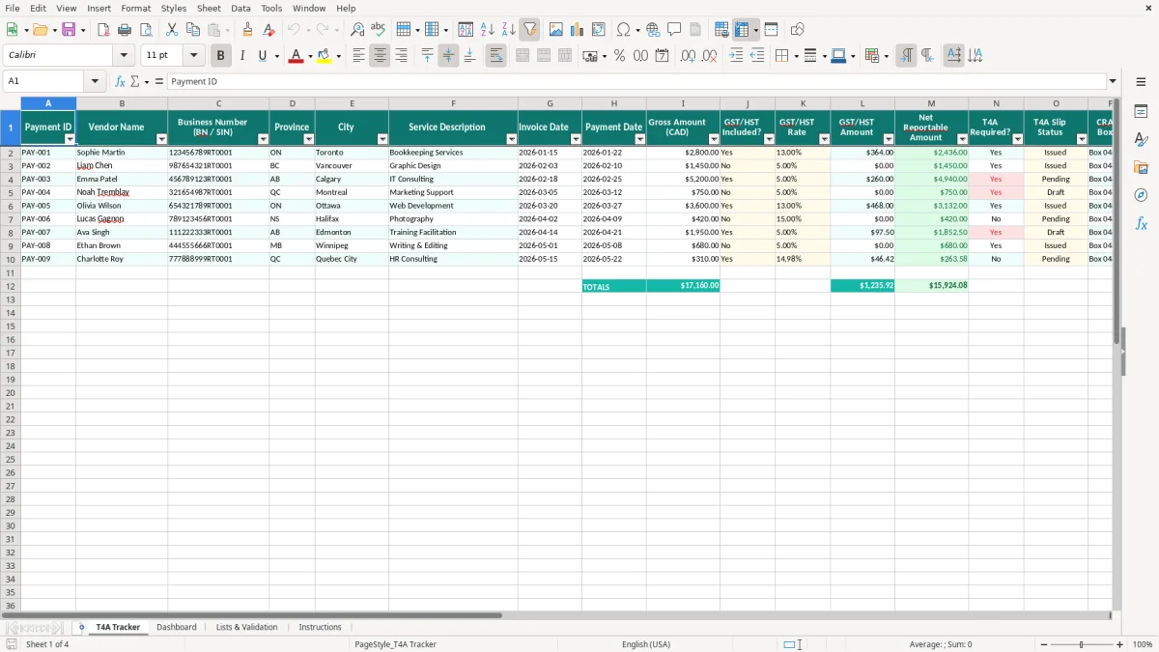Click the Insert Comment icon
Image resolution: width=1159 pixels, height=652 pixels.
click(x=674, y=30)
